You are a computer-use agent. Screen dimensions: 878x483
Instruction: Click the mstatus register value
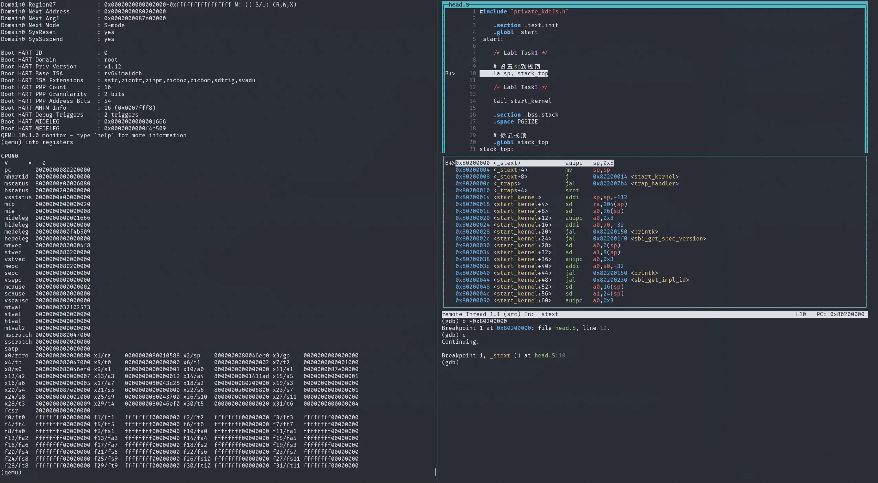pos(63,183)
